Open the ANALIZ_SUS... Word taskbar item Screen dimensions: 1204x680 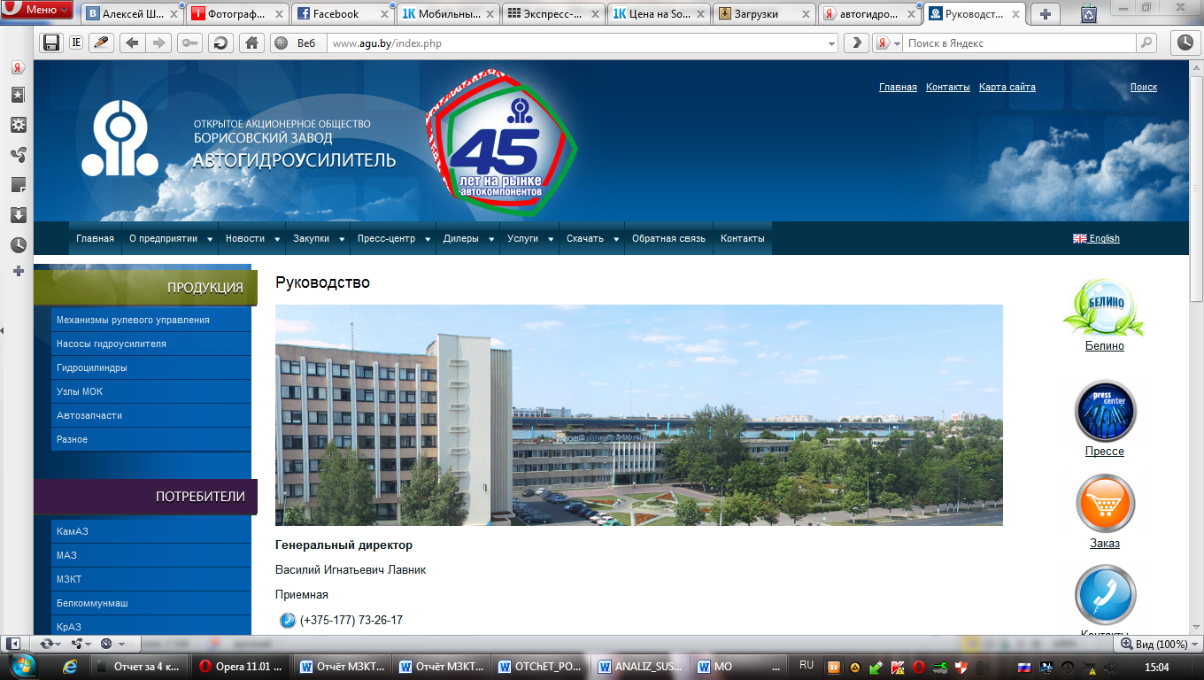pos(642,667)
